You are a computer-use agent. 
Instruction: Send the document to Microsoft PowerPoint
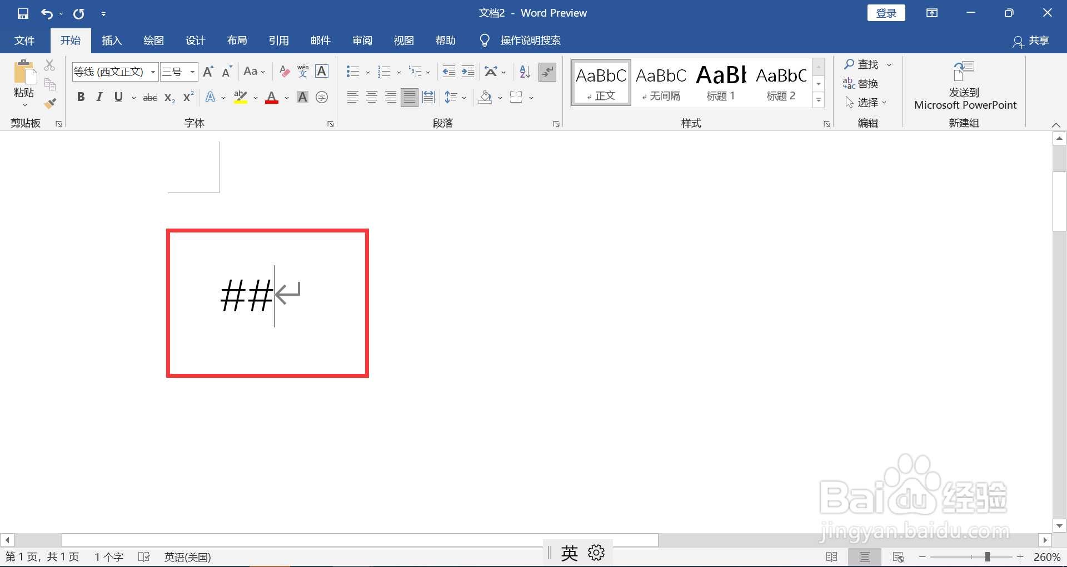tap(965, 85)
